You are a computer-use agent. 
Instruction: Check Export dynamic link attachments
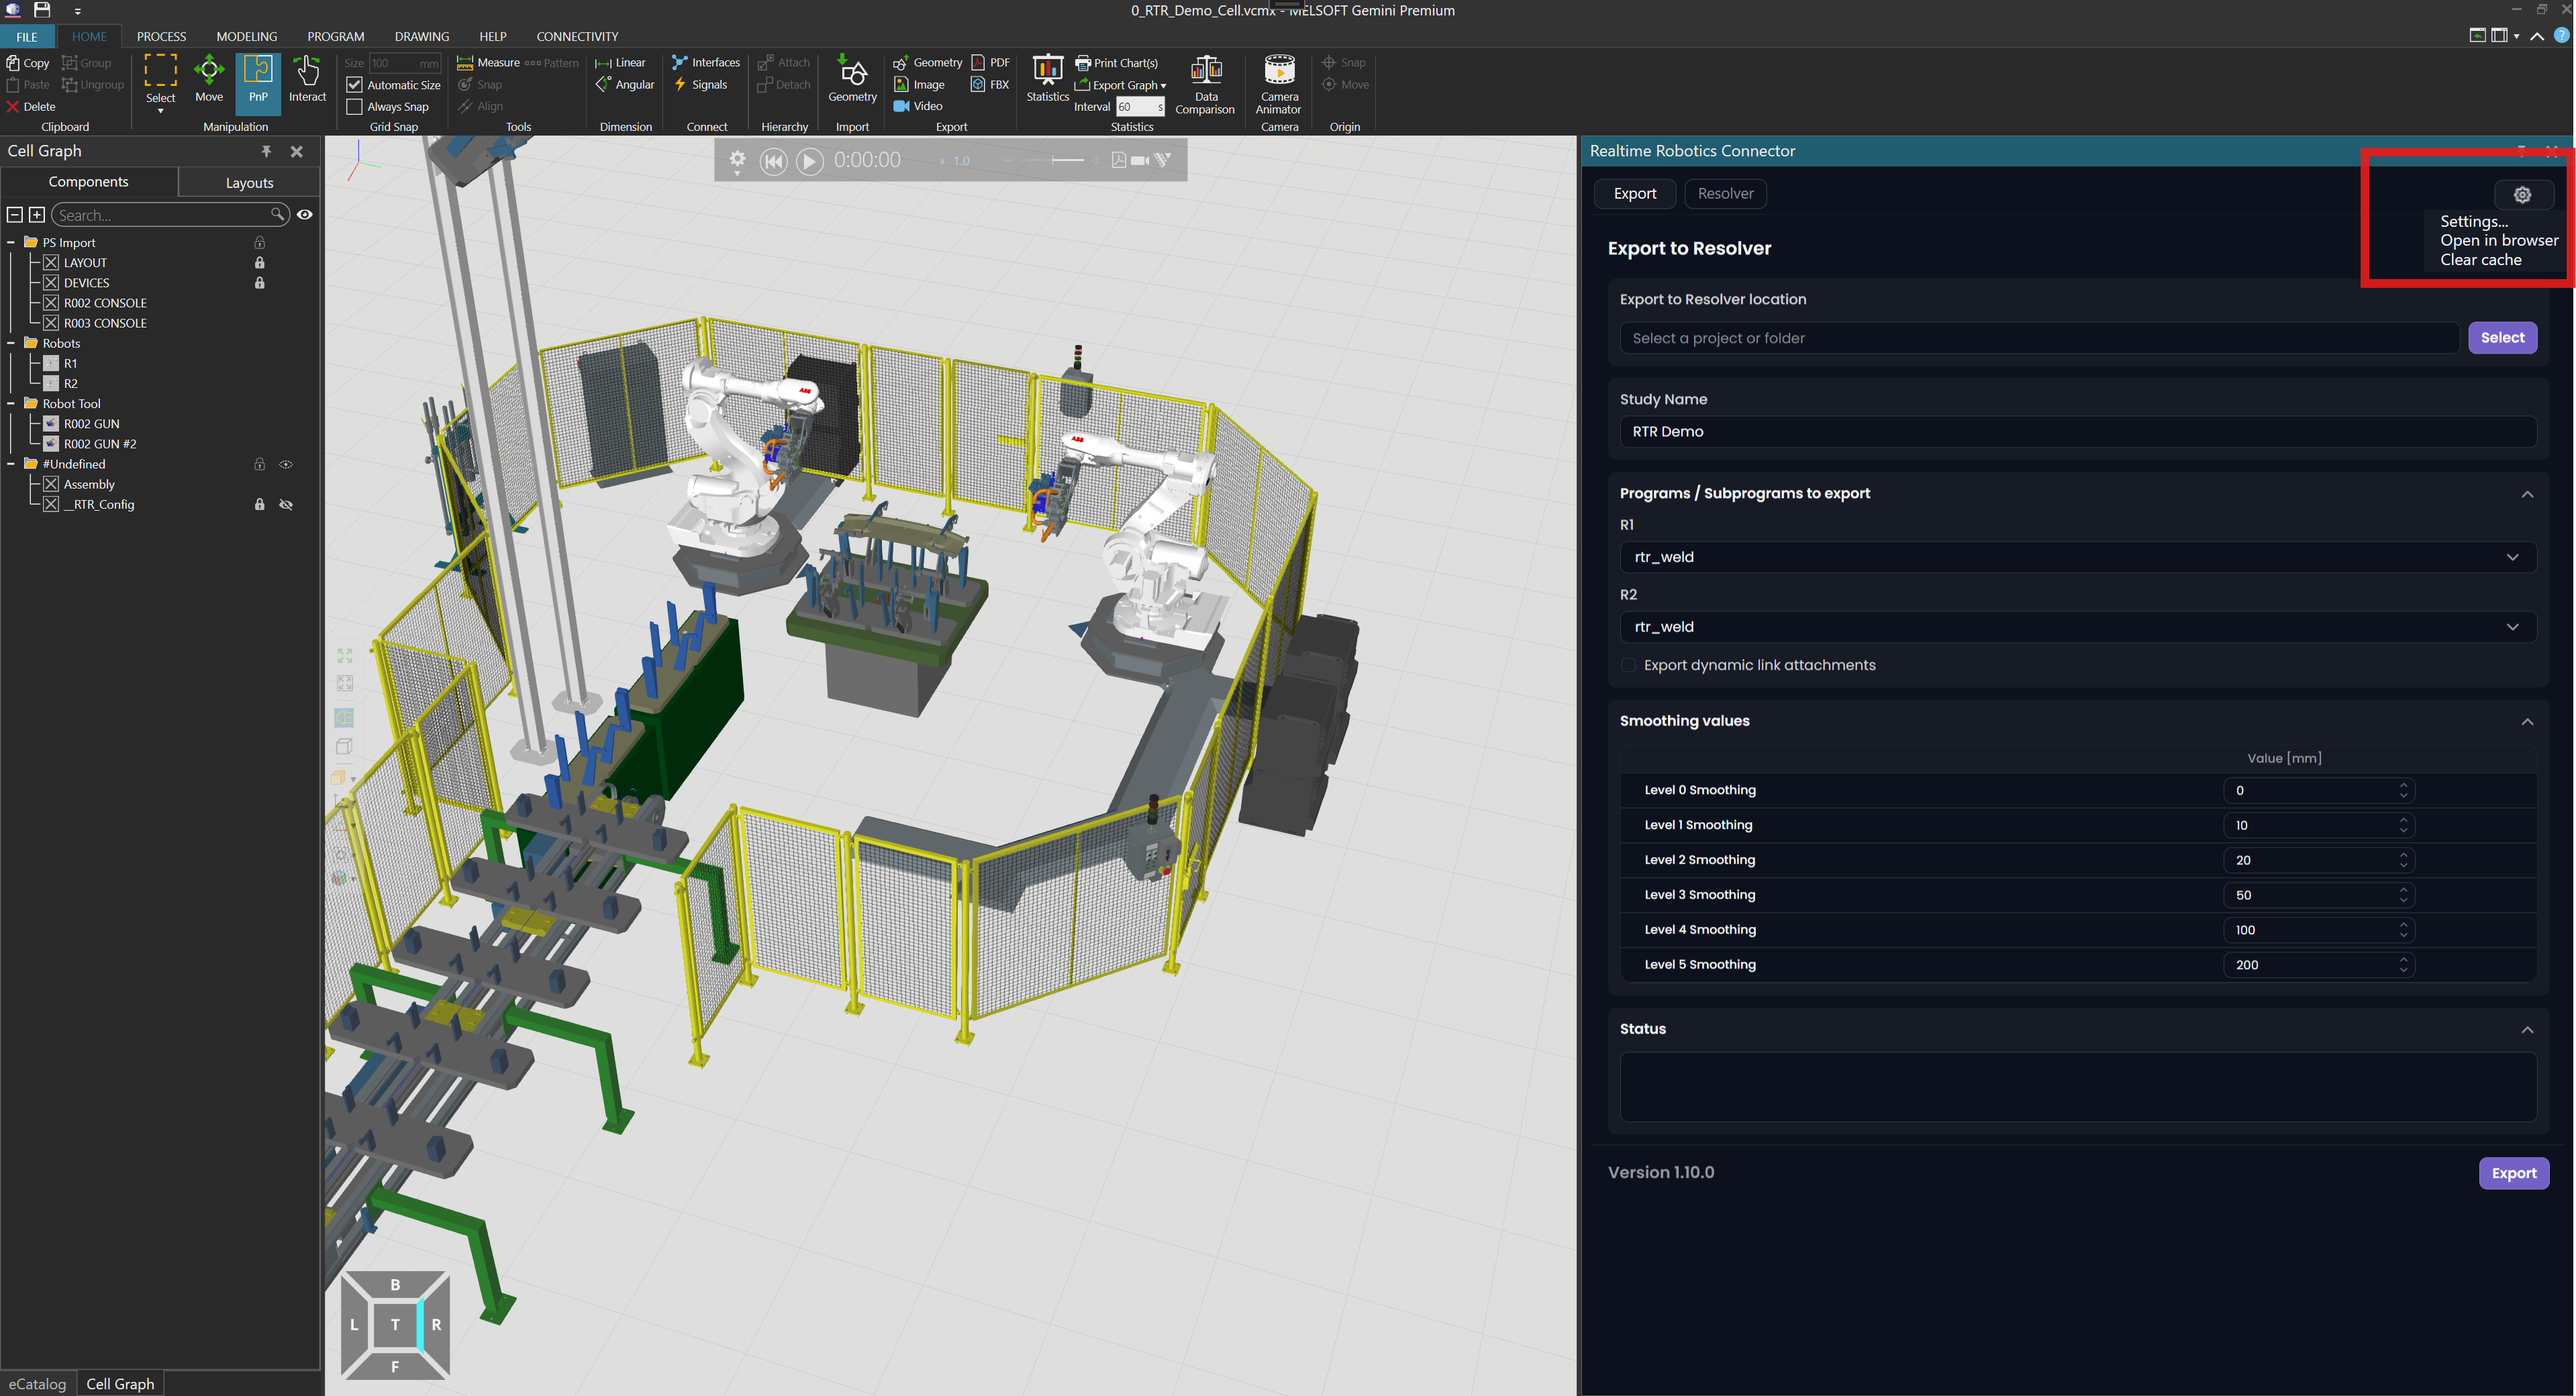1628,665
